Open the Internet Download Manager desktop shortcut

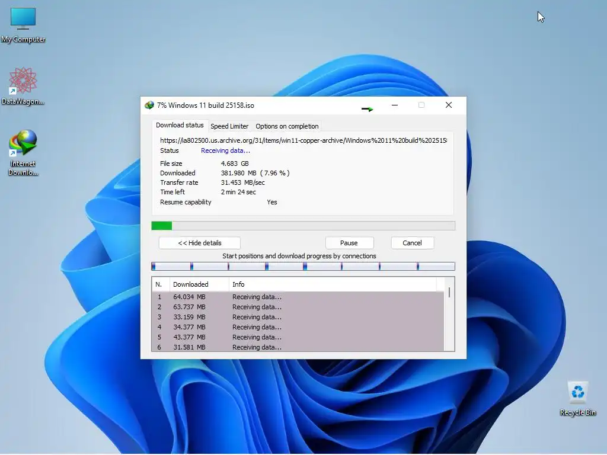[x=23, y=153]
